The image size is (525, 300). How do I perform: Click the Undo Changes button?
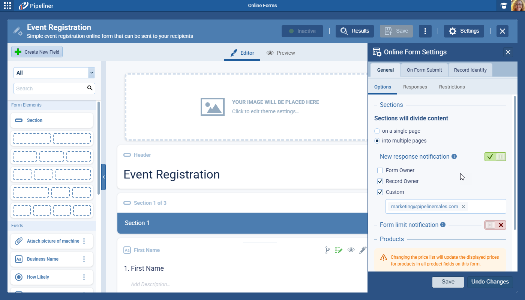[x=490, y=282]
